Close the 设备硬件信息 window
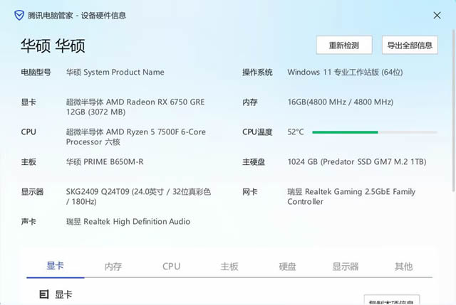The width and height of the screenshot is (456, 305). (437, 16)
